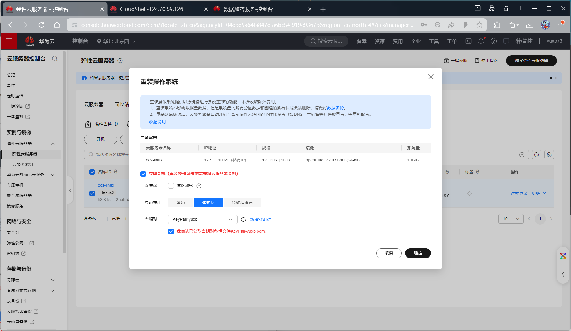Click the Huawei Cloud hamburger menu icon
The image size is (571, 331).
pos(9,41)
